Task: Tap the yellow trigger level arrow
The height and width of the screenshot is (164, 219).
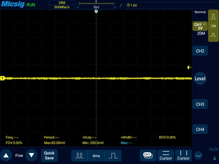Action: (189, 67)
